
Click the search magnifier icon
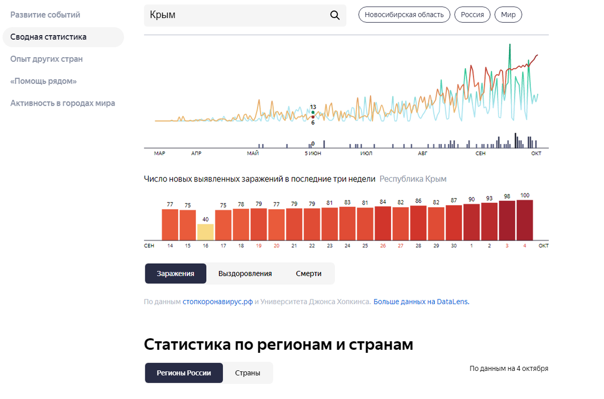point(335,16)
